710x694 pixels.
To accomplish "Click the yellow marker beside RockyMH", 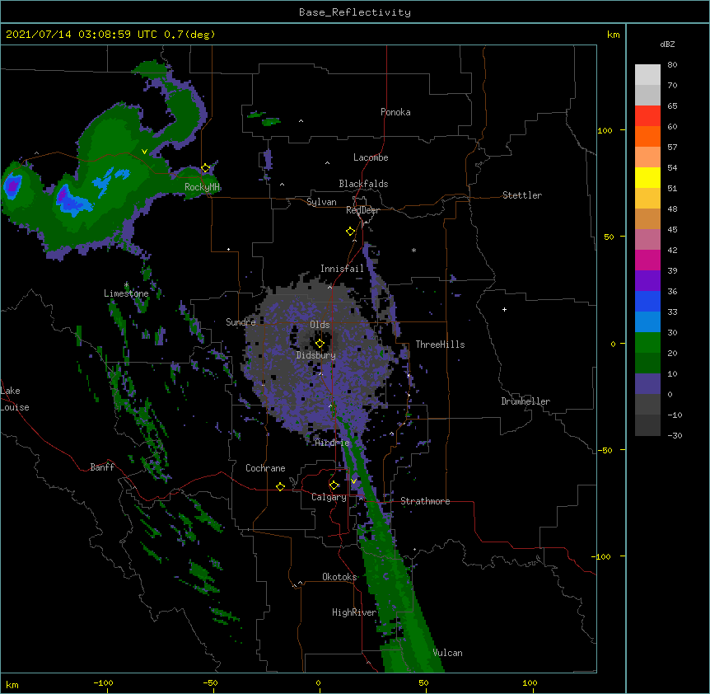I will [x=206, y=168].
